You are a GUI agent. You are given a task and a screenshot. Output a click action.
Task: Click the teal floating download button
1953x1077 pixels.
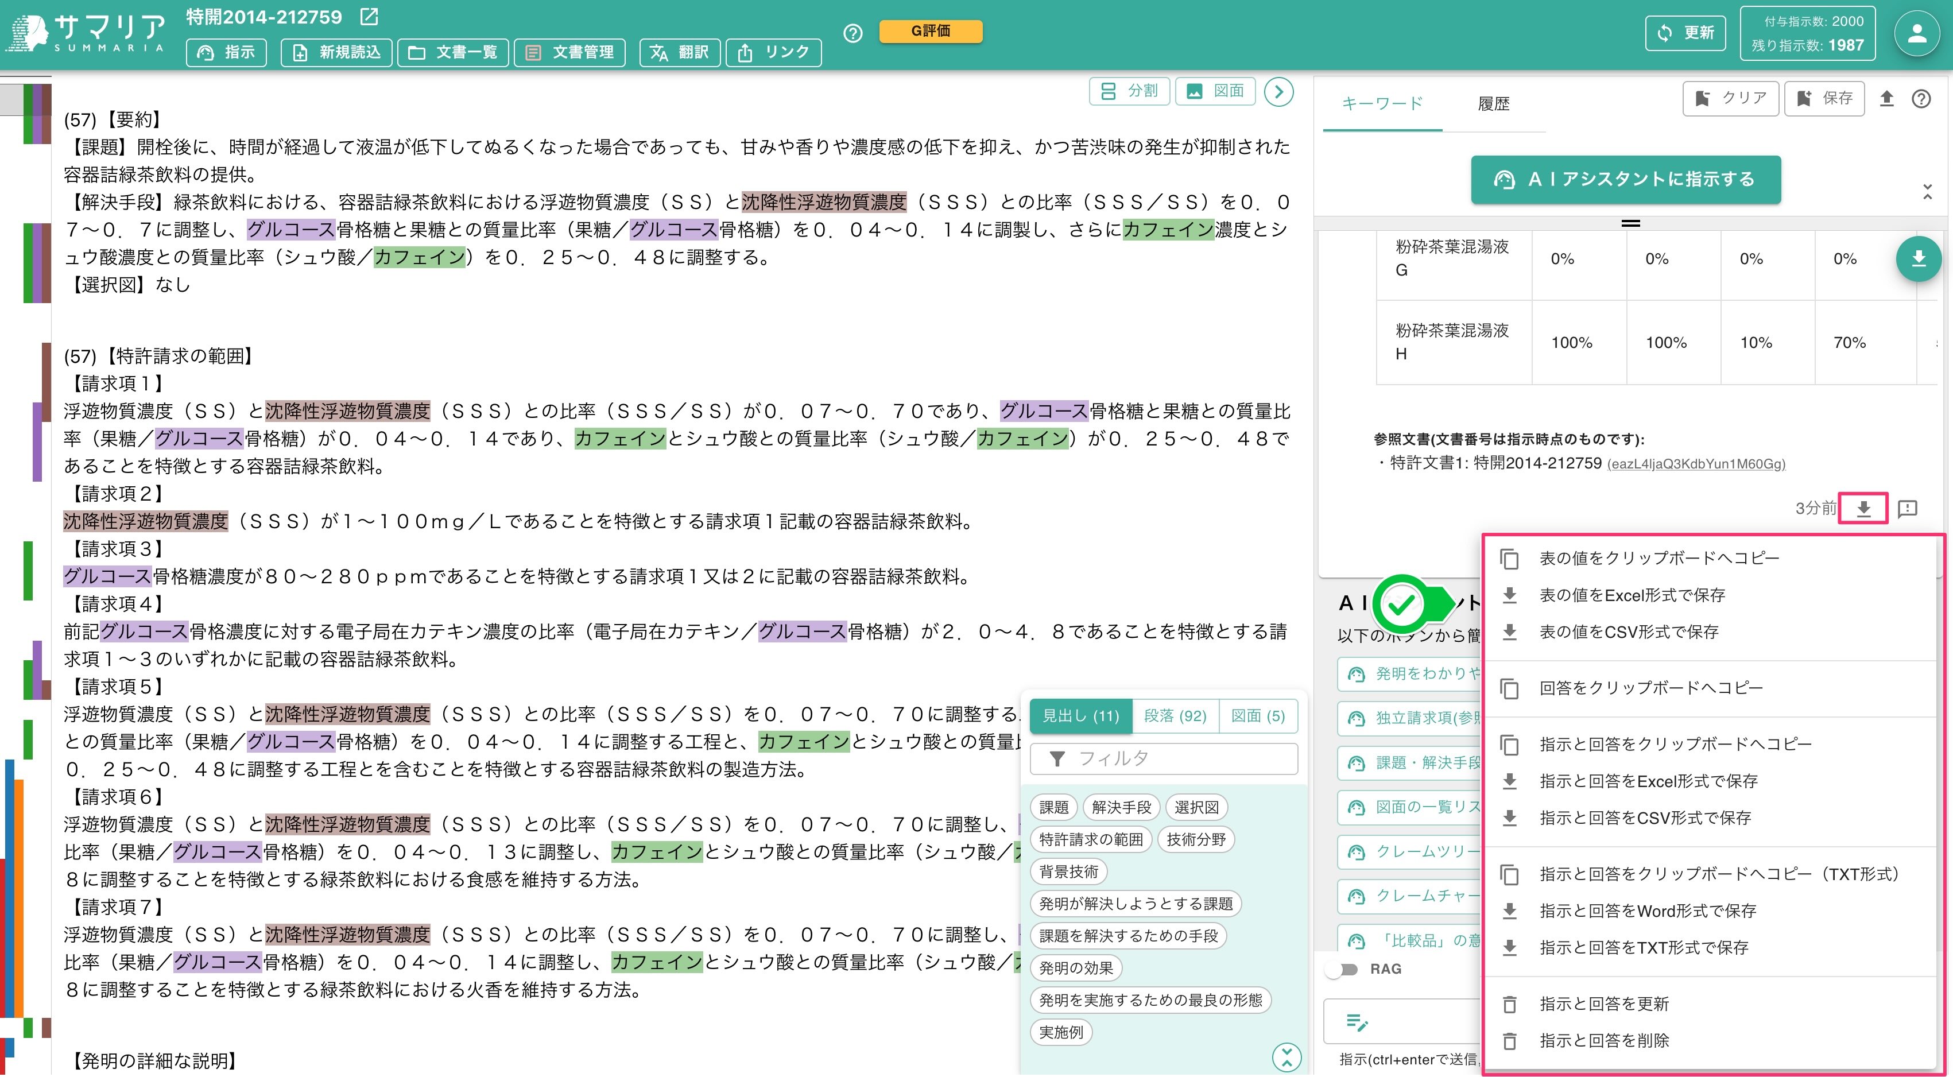[1918, 258]
